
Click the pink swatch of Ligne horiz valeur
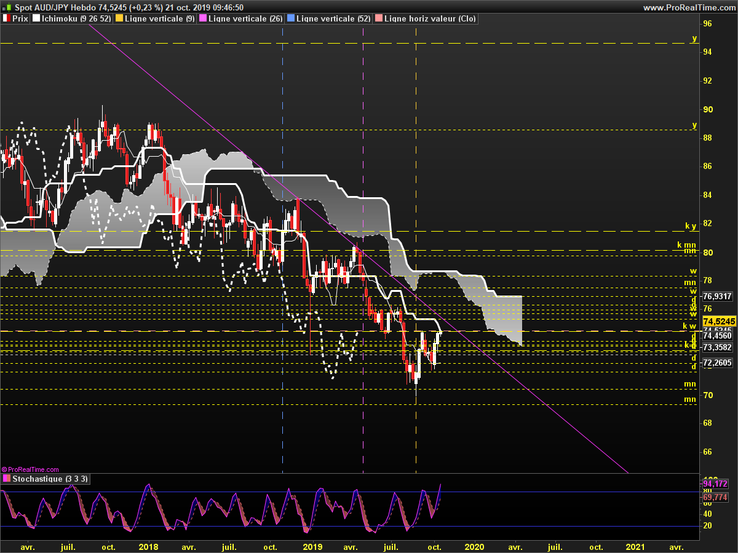pos(379,19)
